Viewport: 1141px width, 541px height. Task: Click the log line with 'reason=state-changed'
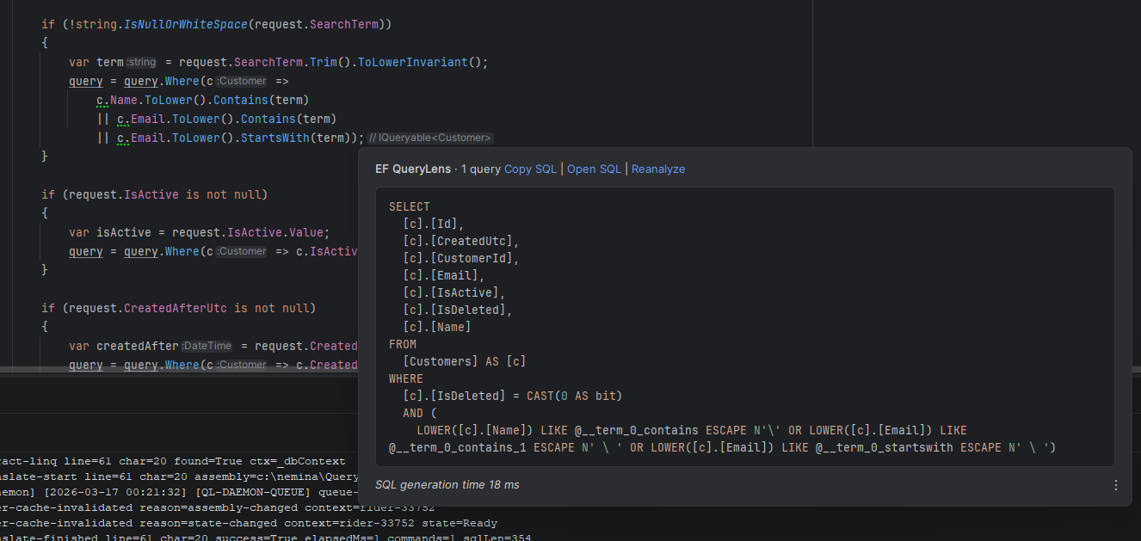249,524
